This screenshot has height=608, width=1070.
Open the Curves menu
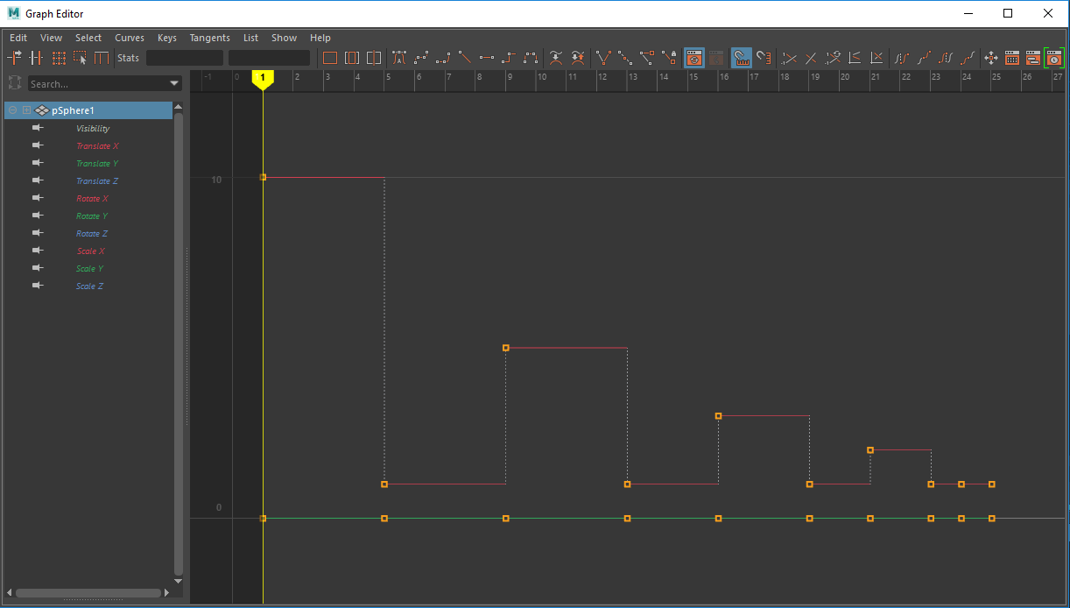point(130,38)
